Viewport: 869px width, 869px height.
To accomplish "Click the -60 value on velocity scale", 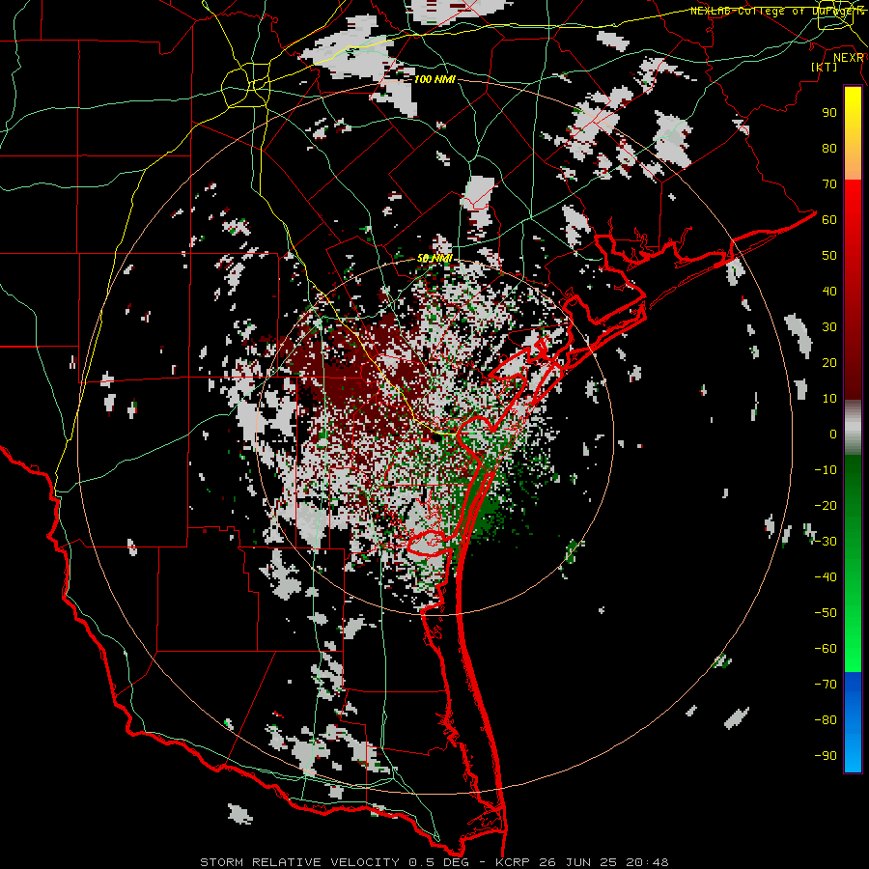I will (826, 649).
